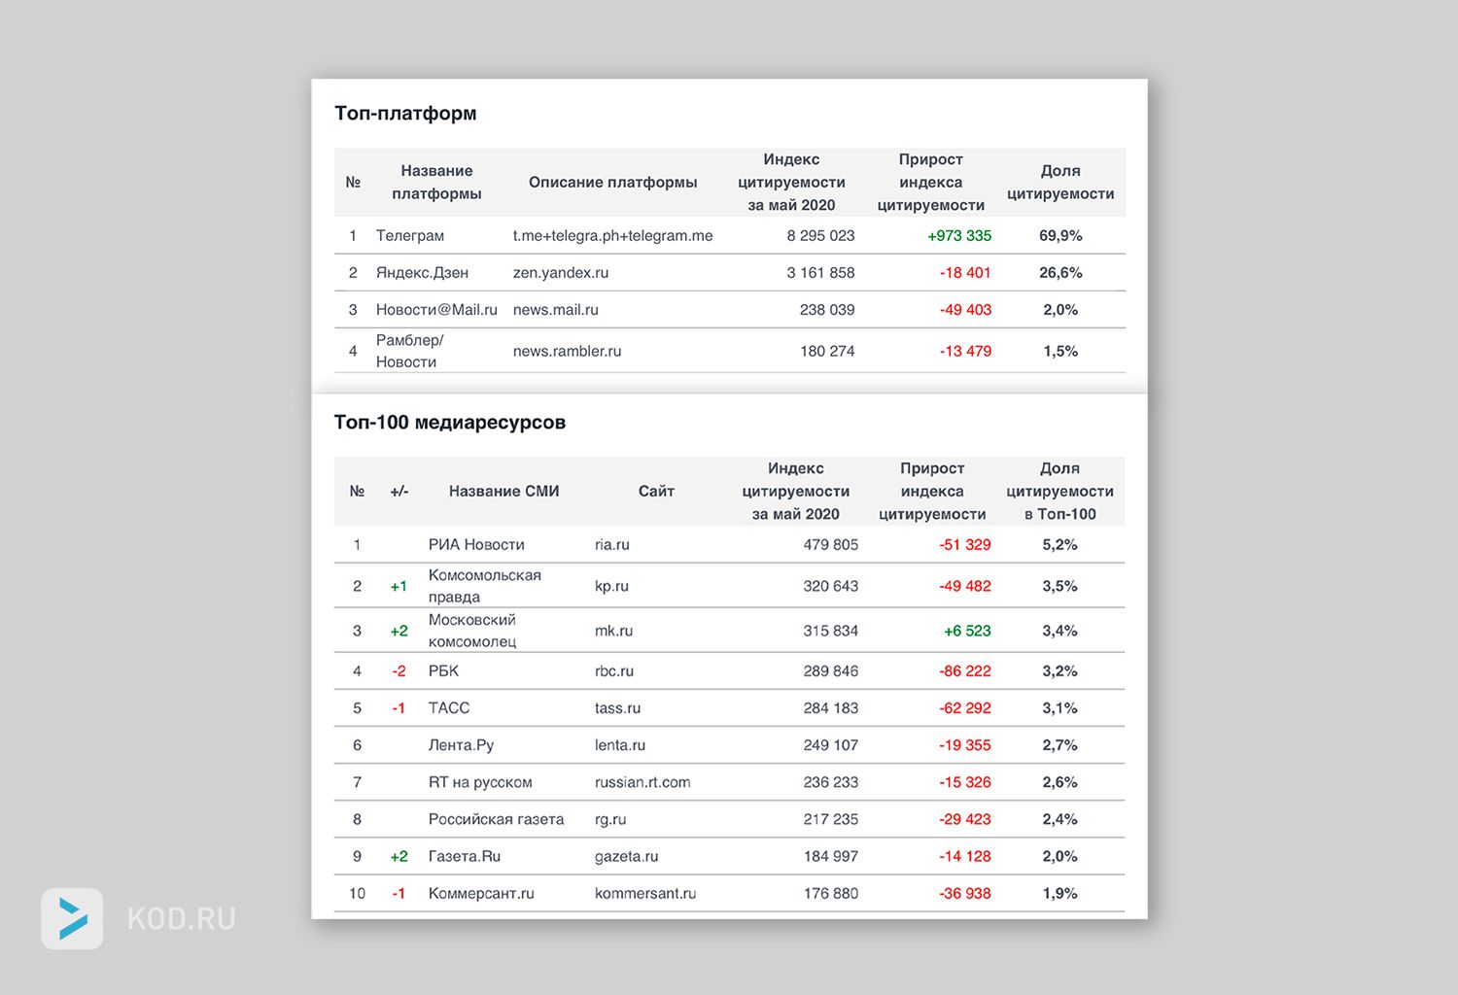This screenshot has height=995, width=1458.
Task: Click the Название платформы column header
Action: click(x=436, y=183)
